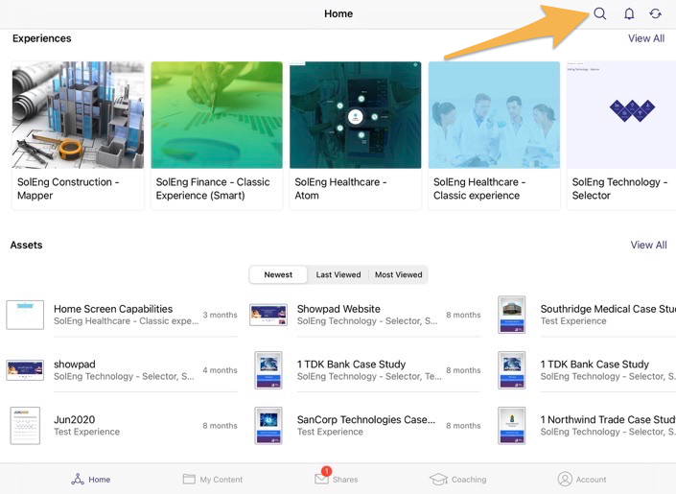This screenshot has width=676, height=494.
Task: Select Jun2020 asset title
Action: point(74,419)
